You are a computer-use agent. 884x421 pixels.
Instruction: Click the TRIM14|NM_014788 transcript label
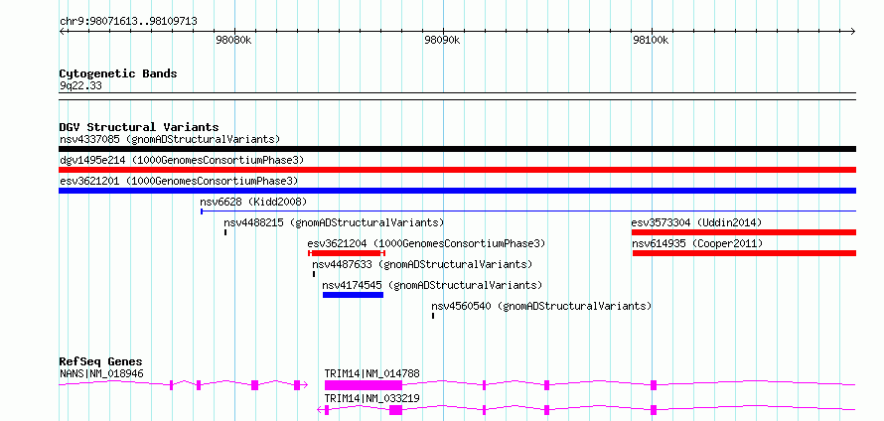(x=372, y=373)
